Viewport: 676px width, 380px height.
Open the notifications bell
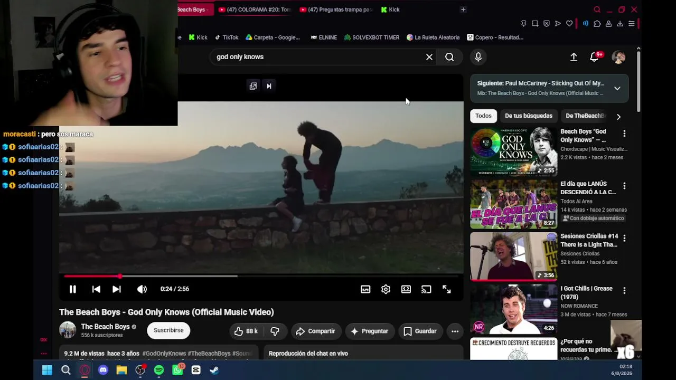coord(595,57)
